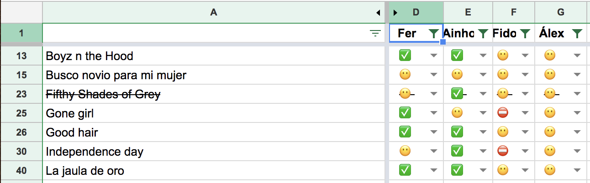Open the filter icon in Fido column header
Image resolution: width=590 pixels, height=183 pixels.
(x=525, y=33)
